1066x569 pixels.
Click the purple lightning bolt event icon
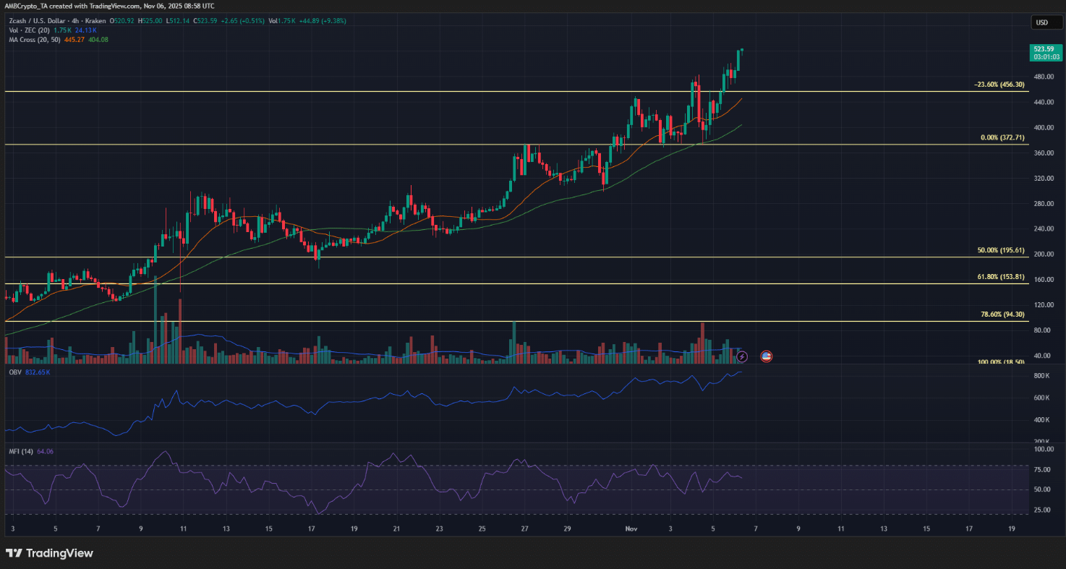coord(741,356)
